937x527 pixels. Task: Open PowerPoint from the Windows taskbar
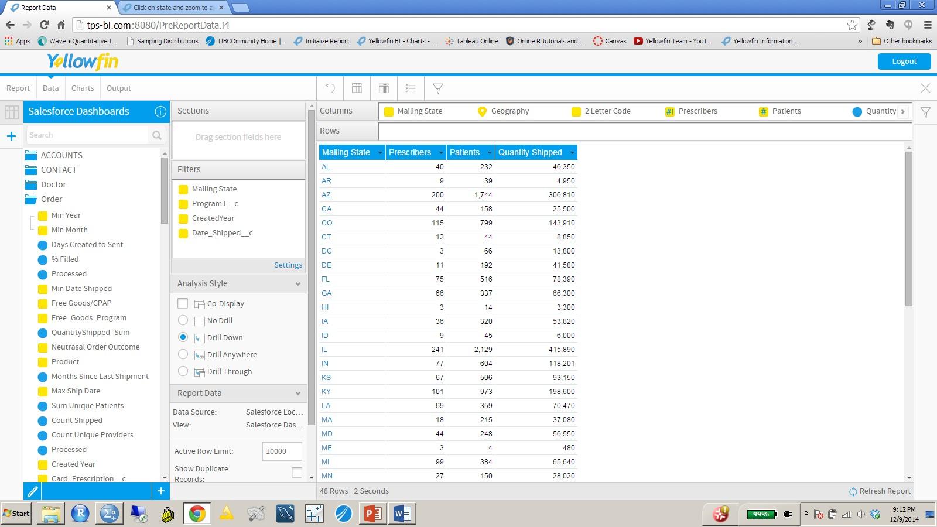pos(373,514)
